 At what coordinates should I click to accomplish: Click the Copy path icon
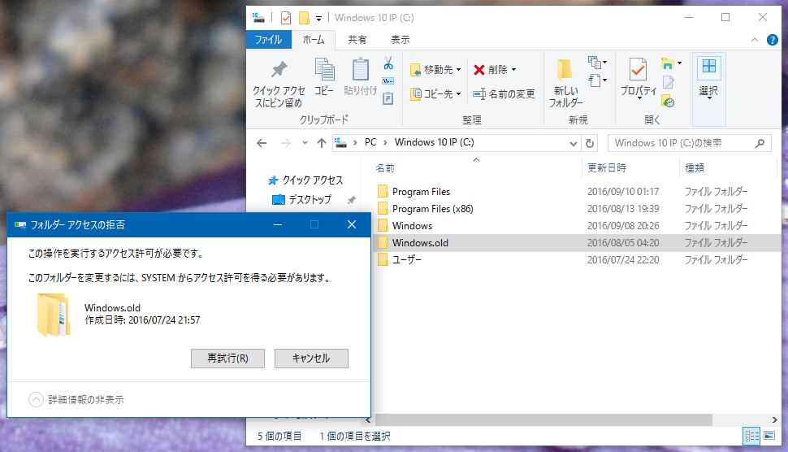[388, 81]
